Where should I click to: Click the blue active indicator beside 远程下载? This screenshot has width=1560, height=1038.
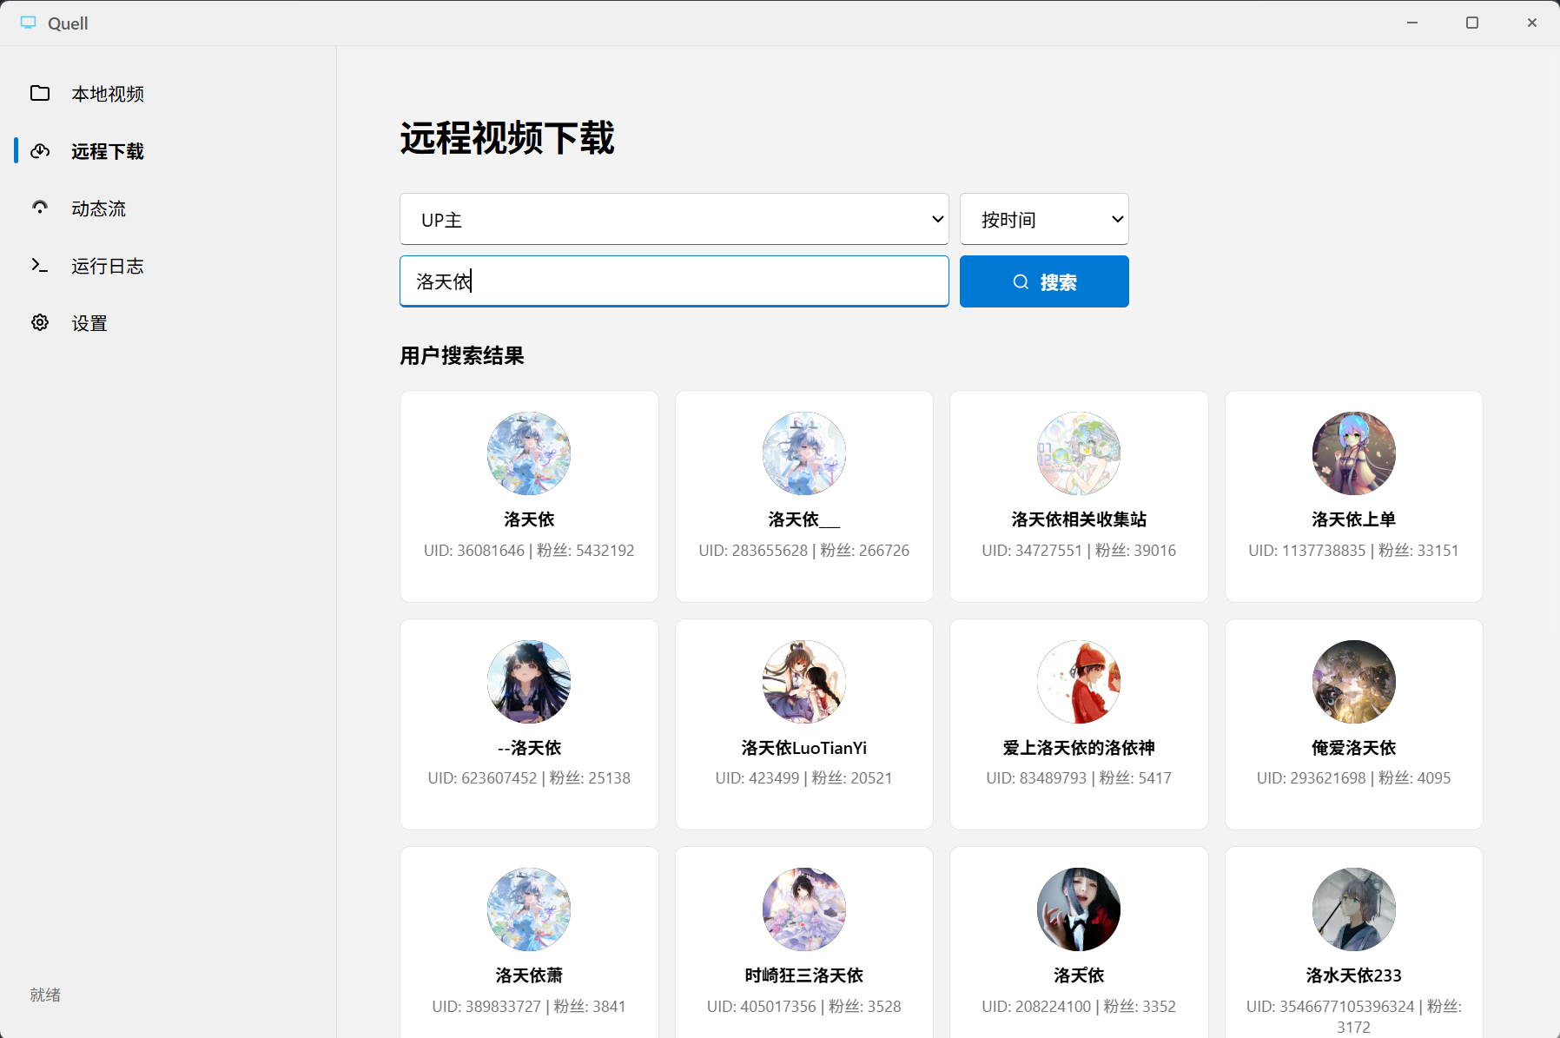coord(15,150)
